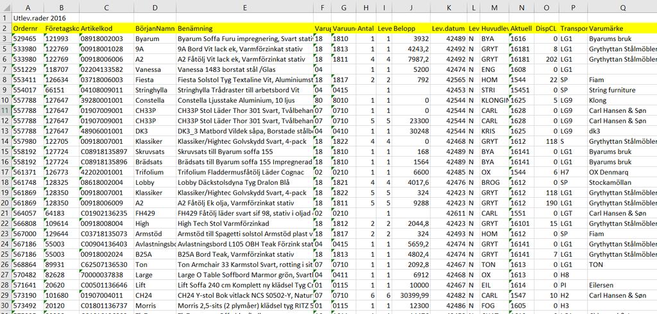Select the 'Large' name cell
The height and width of the screenshot is (314, 657).
(155, 275)
